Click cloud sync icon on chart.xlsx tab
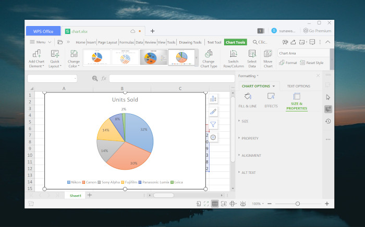This screenshot has width=365, height=227. pos(132,31)
